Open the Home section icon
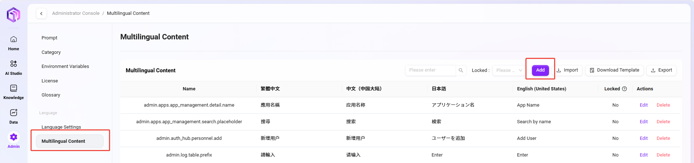The width and height of the screenshot is (694, 163). (13, 39)
